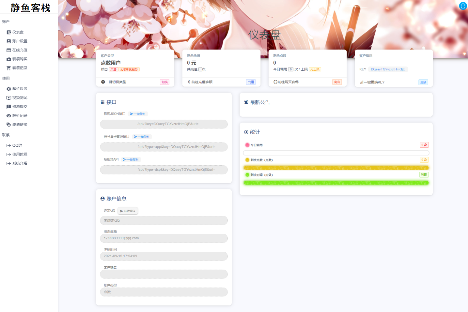Click the 套餐记录 shopping cart icon

click(9, 68)
